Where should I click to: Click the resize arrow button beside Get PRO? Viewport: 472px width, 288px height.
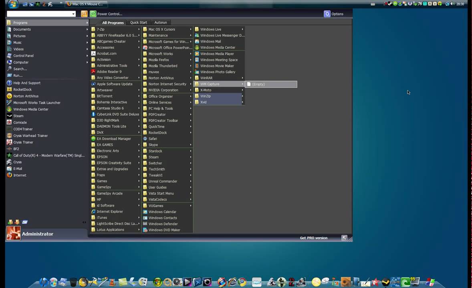pyautogui.click(x=344, y=238)
